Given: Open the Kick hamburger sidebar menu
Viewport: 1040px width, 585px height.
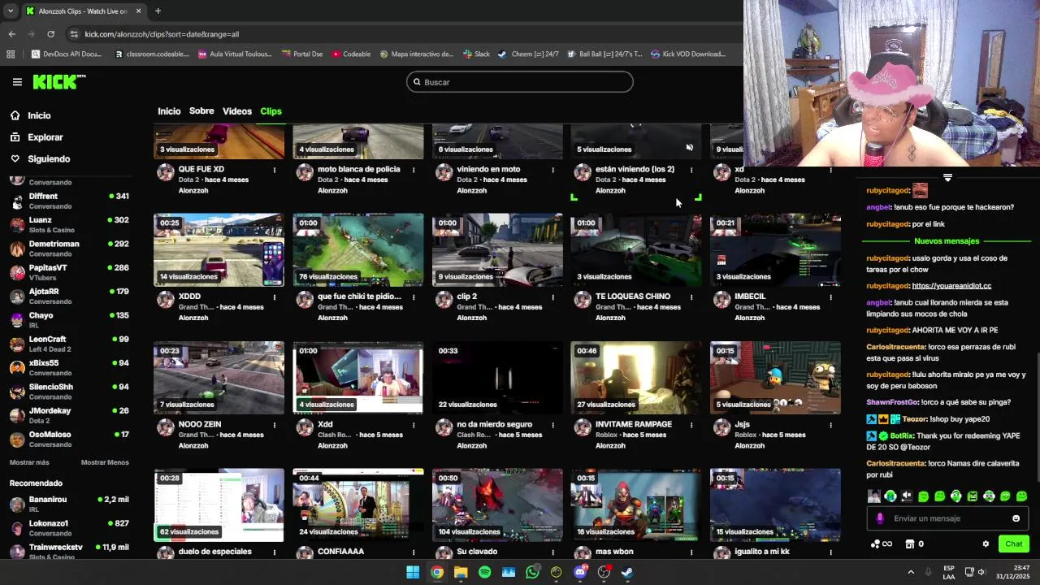Looking at the screenshot, I should click(x=17, y=82).
